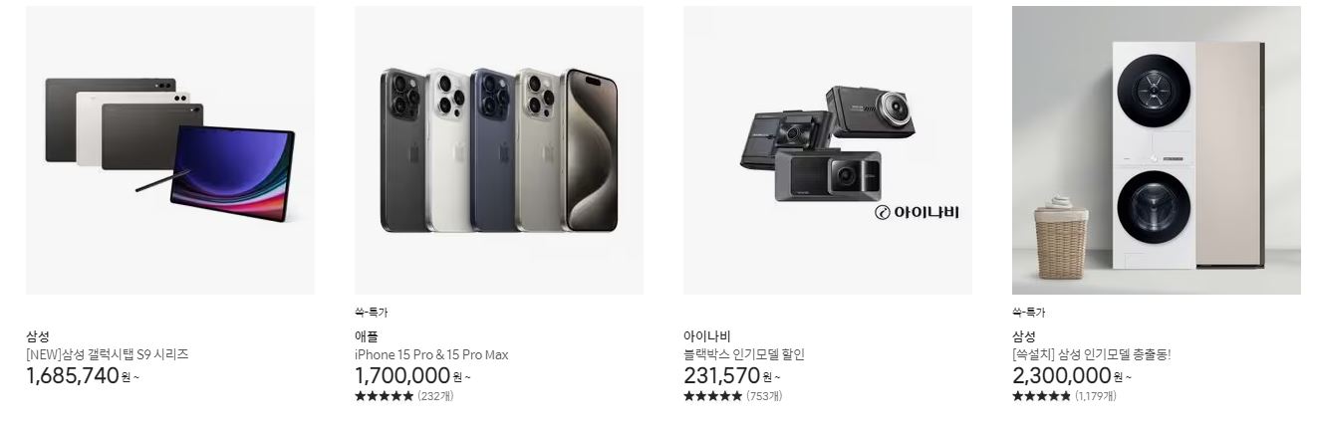Open the Samsung washer-dryer product image

pos(1157,150)
